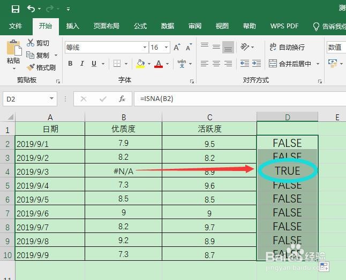Apply the red font color A
The width and height of the screenshot is (346, 280).
tap(159, 64)
